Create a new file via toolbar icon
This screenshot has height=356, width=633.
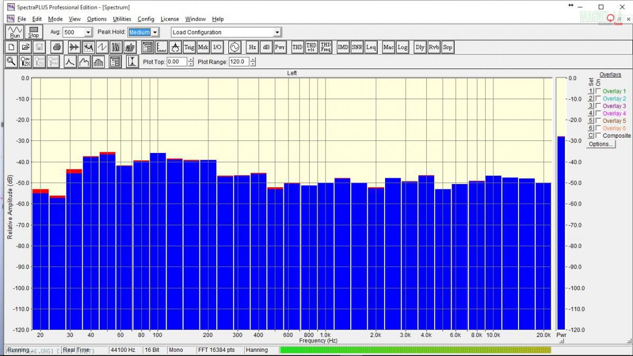pos(11,47)
